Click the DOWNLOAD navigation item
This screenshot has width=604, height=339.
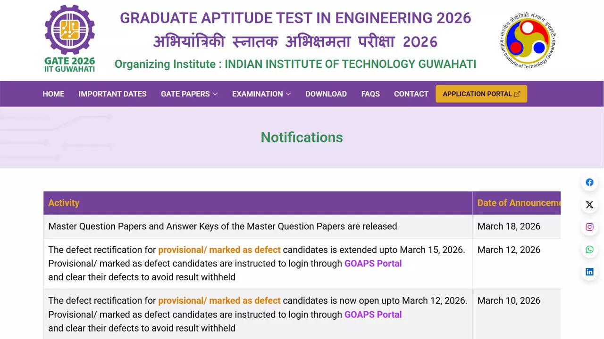tap(326, 94)
